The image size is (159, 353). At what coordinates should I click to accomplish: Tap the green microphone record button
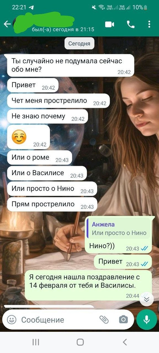tap(147, 319)
